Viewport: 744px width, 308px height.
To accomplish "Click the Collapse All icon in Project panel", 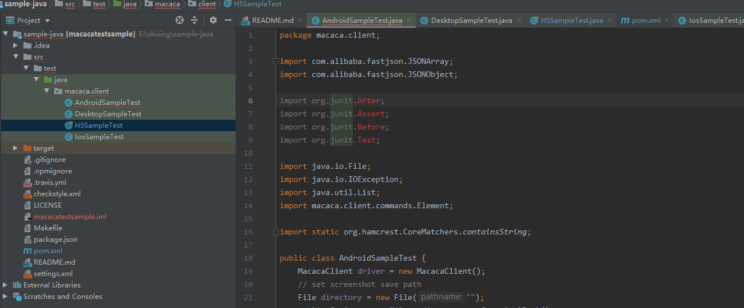I will coord(194,20).
